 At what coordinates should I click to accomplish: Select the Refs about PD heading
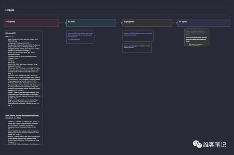[11, 33]
